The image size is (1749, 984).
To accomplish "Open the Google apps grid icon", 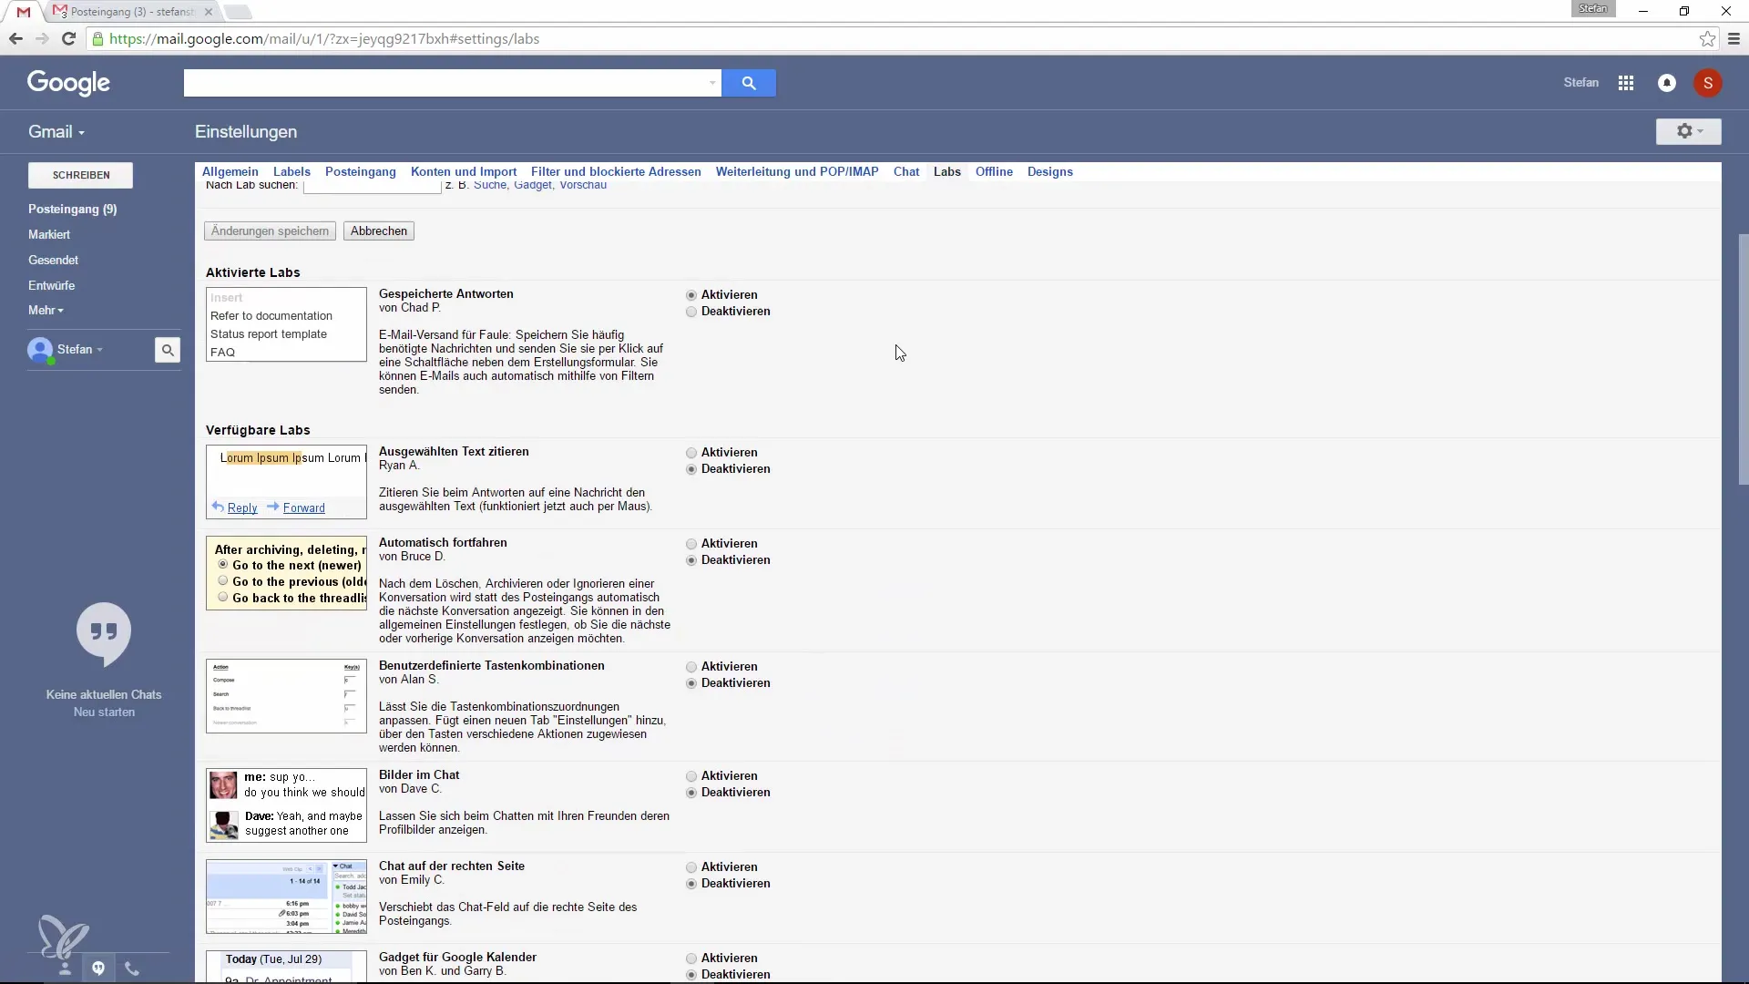I will coord(1626,83).
